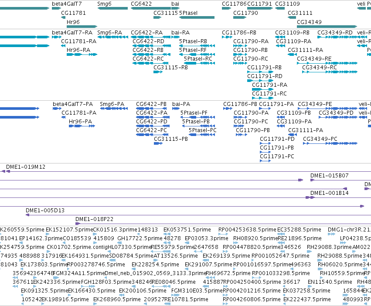Select the DME1-001B14 BAC label

(329, 193)
